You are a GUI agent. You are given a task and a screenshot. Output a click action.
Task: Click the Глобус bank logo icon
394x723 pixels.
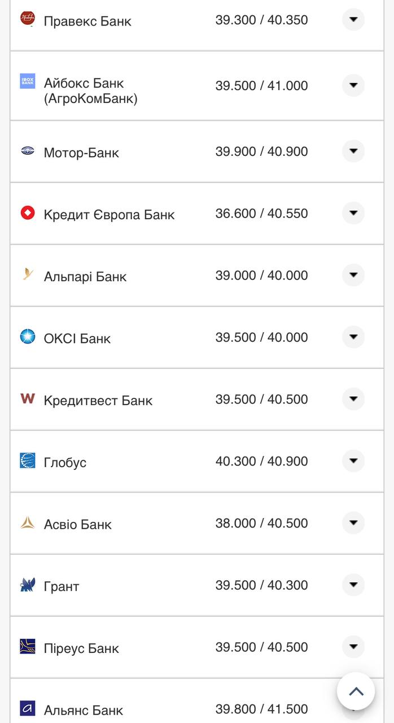(28, 460)
